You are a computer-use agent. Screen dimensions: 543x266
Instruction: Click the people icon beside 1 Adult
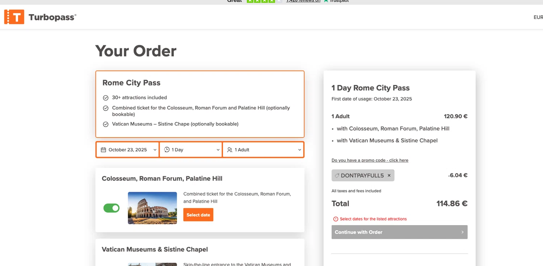click(230, 150)
